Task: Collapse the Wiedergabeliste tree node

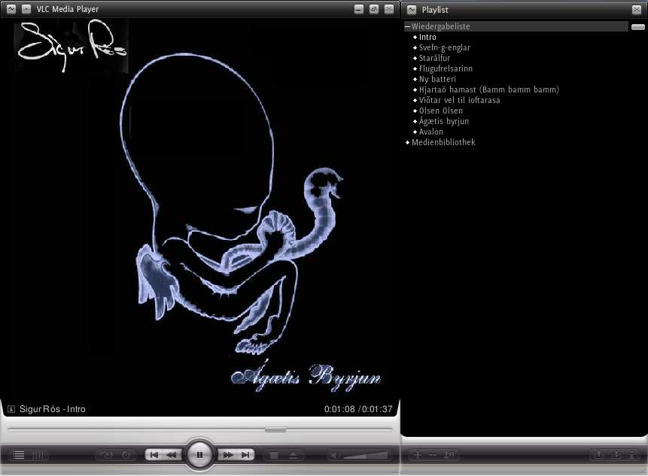Action: 408,26
